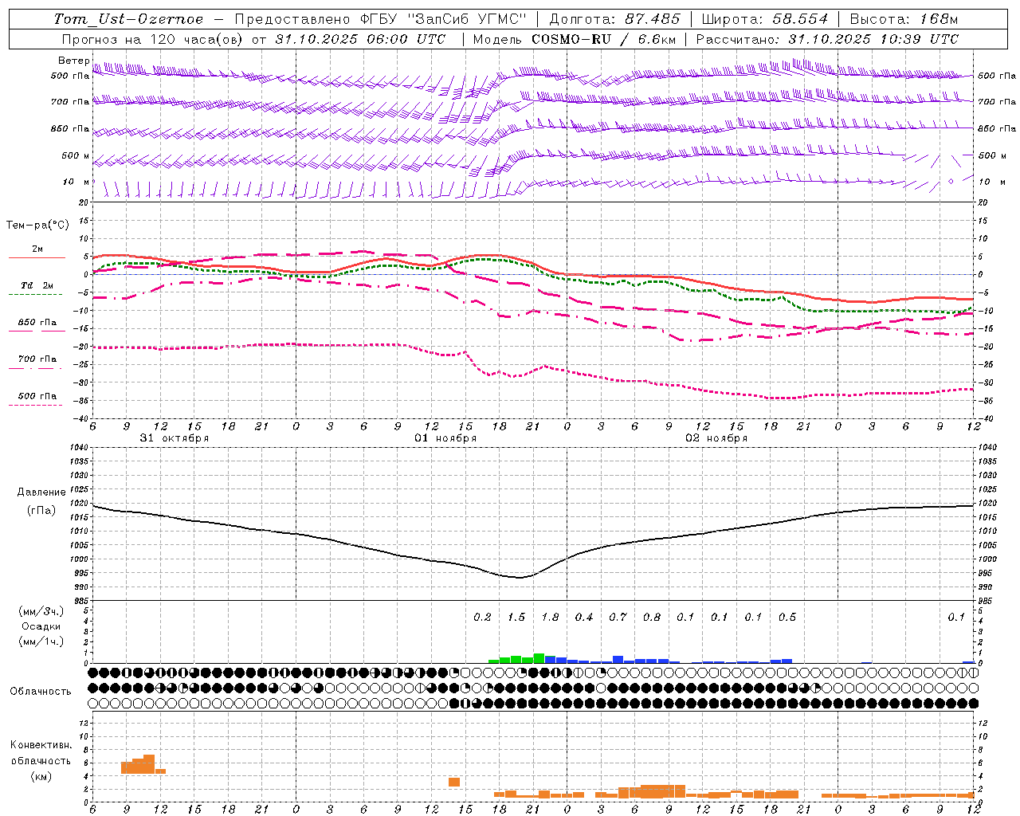Click the dotted pink line sample under 500 гПа legend
Image resolution: width=1020 pixels, height=816 pixels.
coord(36,405)
